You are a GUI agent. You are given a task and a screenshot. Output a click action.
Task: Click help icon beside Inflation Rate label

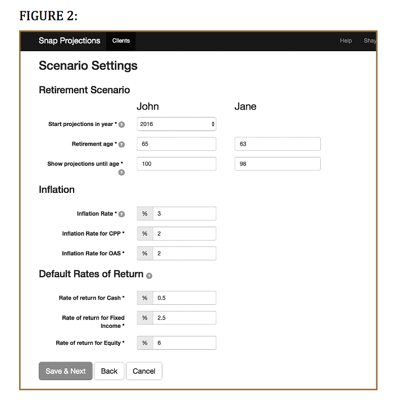[x=121, y=214]
